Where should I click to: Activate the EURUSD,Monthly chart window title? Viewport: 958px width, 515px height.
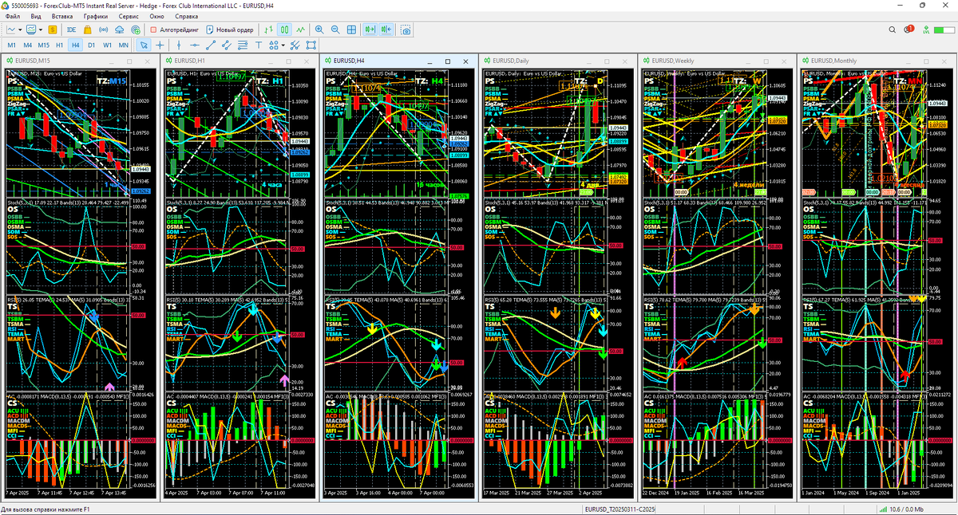pyautogui.click(x=833, y=61)
